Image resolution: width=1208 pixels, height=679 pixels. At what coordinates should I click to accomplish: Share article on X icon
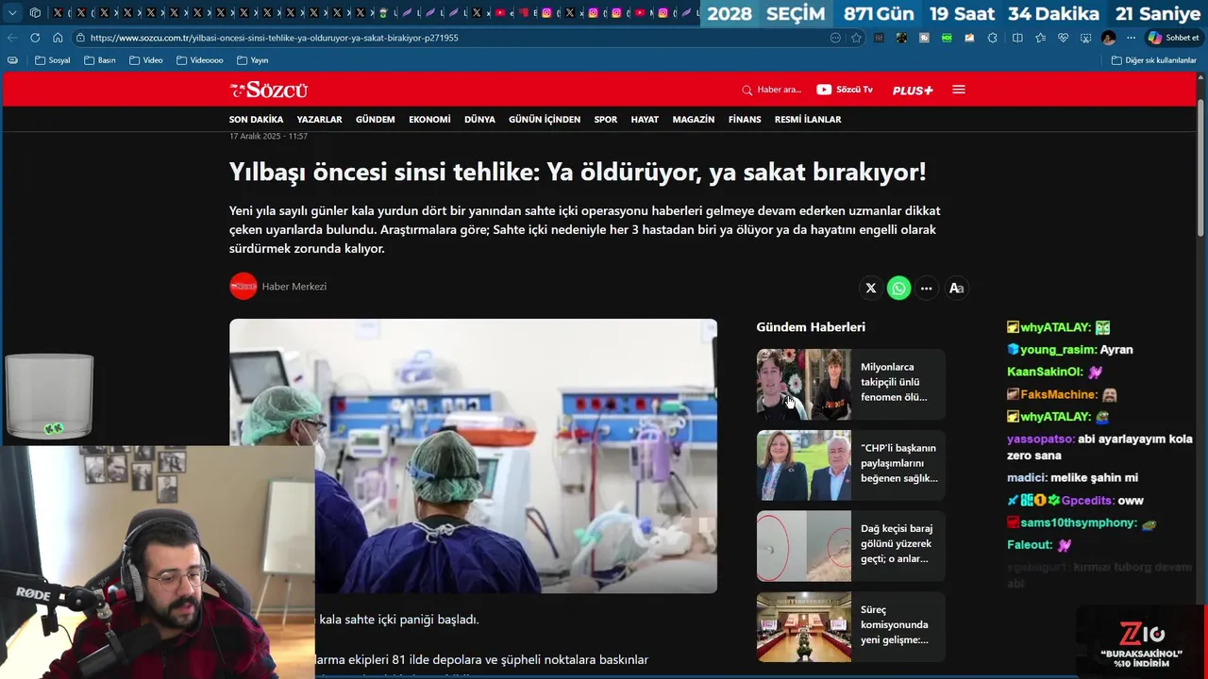871,289
